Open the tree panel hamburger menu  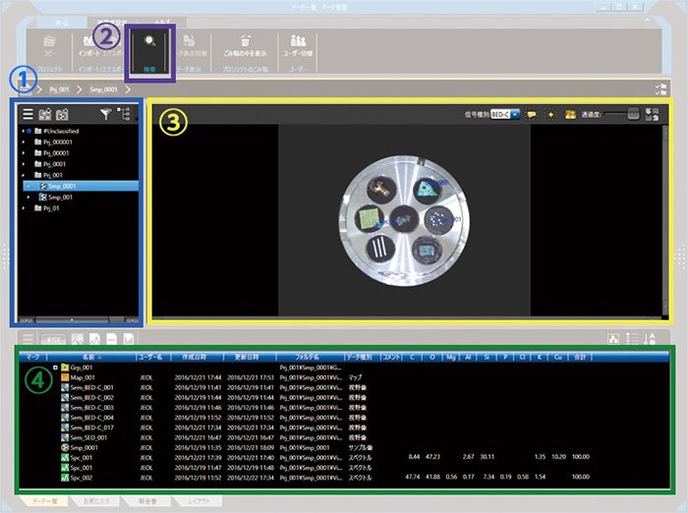(28, 114)
